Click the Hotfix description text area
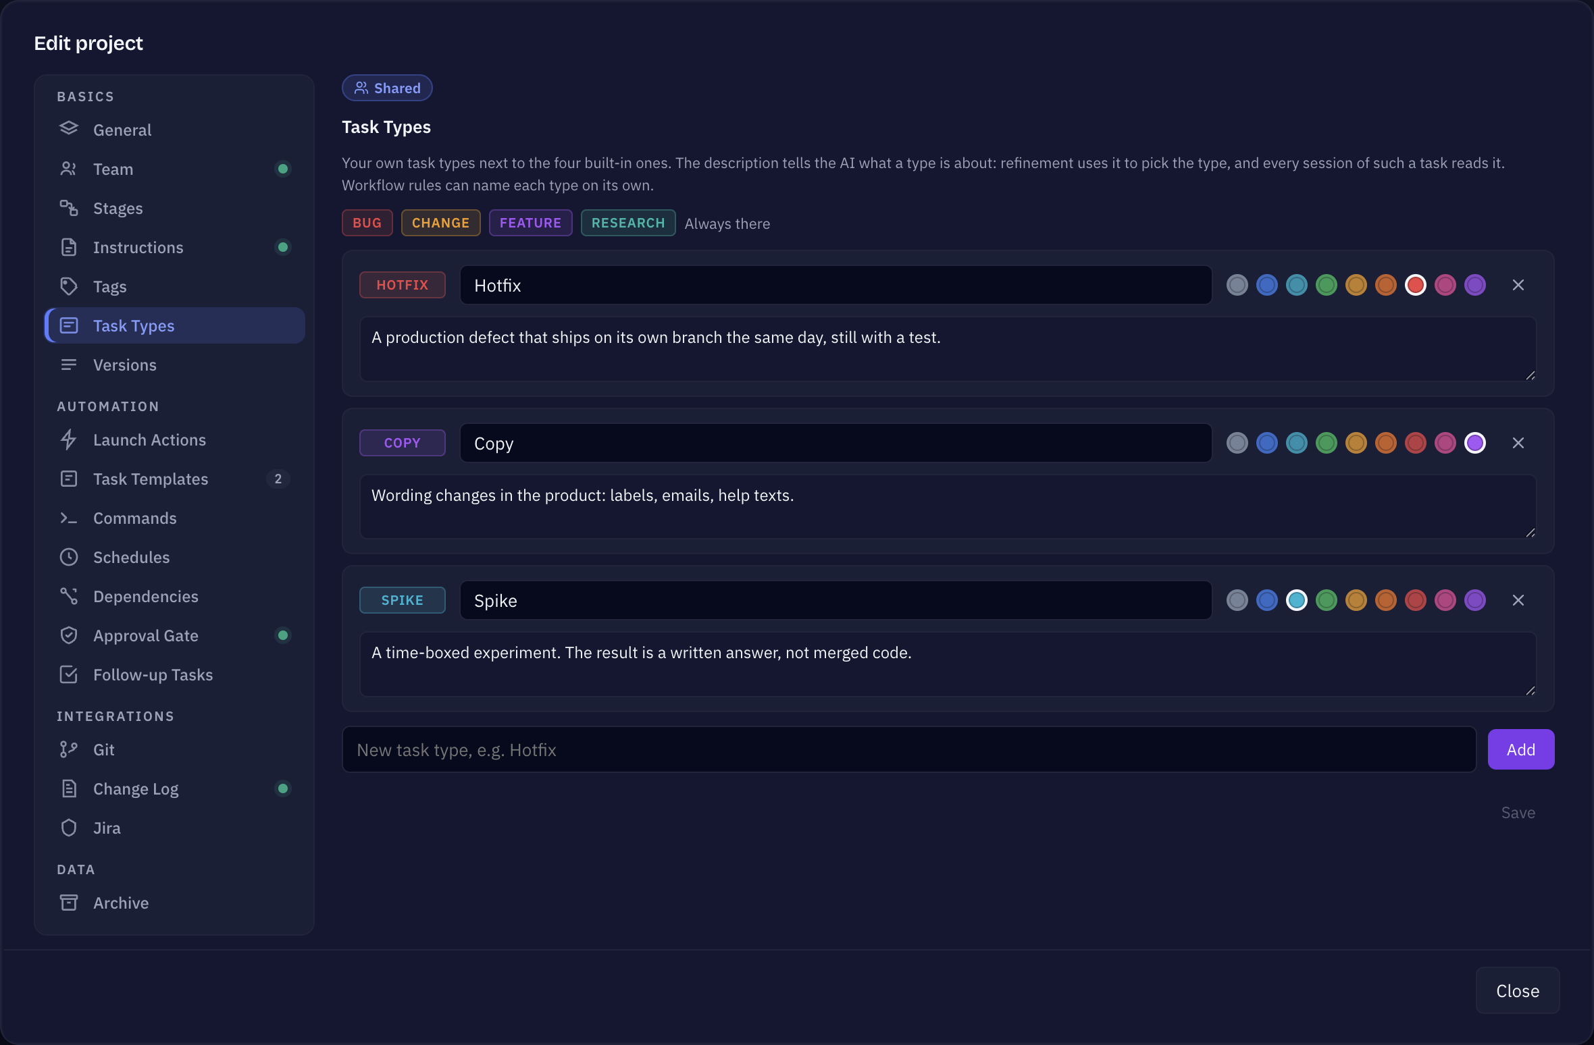 (948, 349)
